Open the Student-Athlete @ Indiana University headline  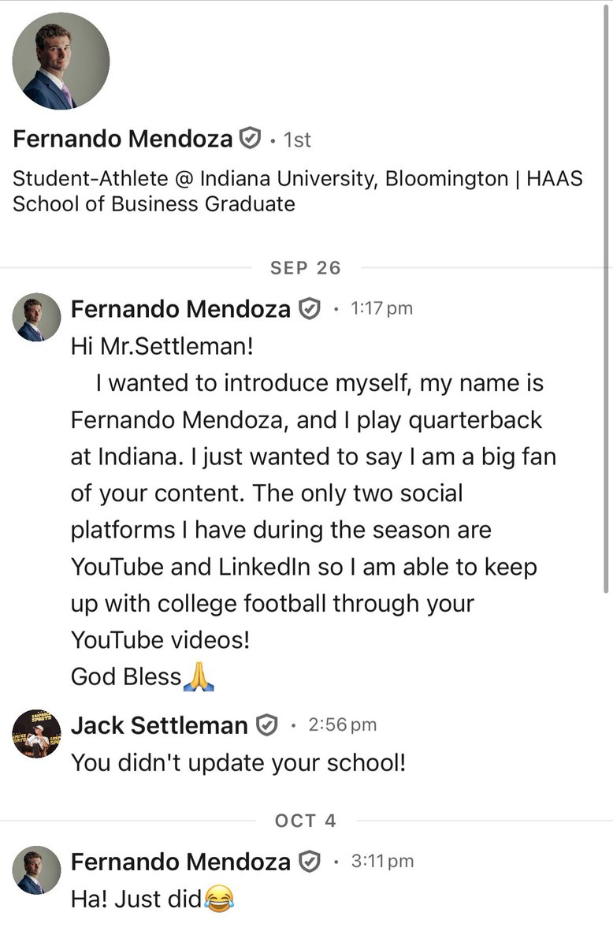297,192
